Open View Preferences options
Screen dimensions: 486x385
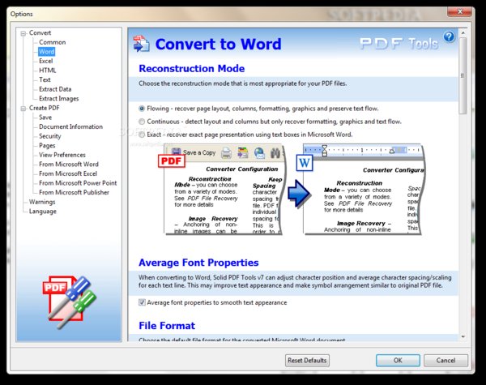(62, 155)
